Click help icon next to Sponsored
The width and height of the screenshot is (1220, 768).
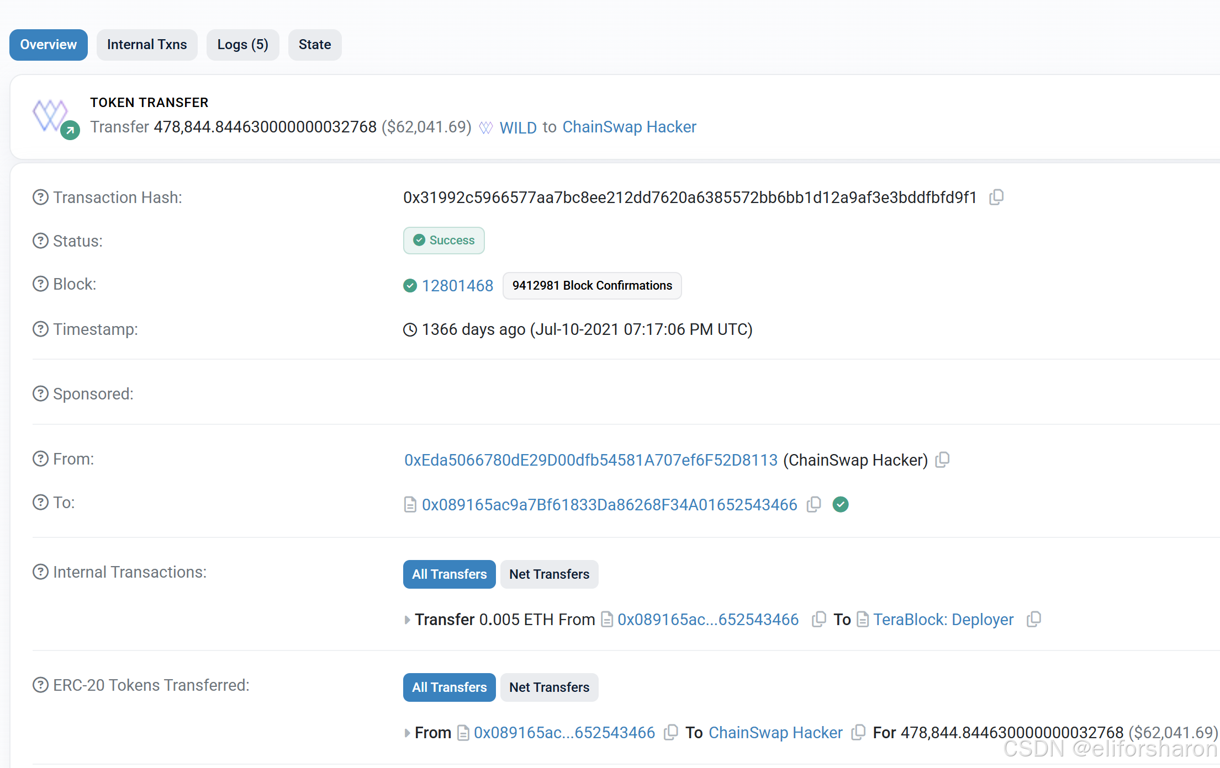pos(40,394)
